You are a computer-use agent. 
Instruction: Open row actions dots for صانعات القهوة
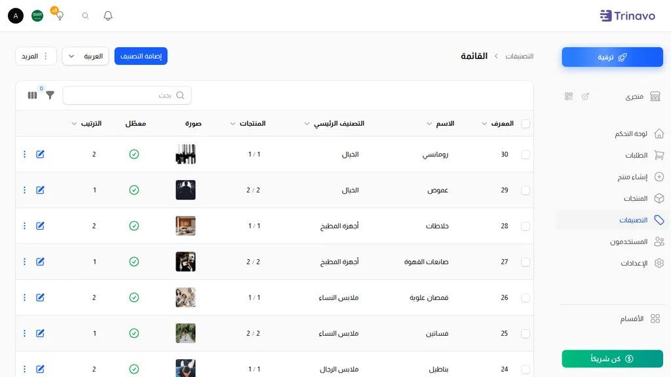24,262
